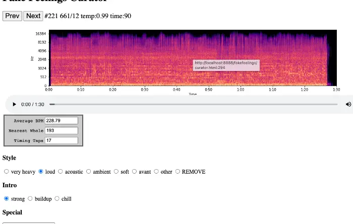Choose the ambient style
Image resolution: width=353 pixels, height=224 pixels.
[x=88, y=172]
